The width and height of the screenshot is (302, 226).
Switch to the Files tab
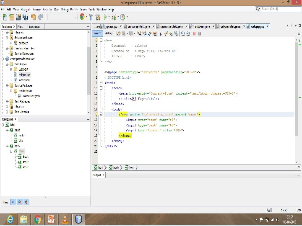point(21,27)
